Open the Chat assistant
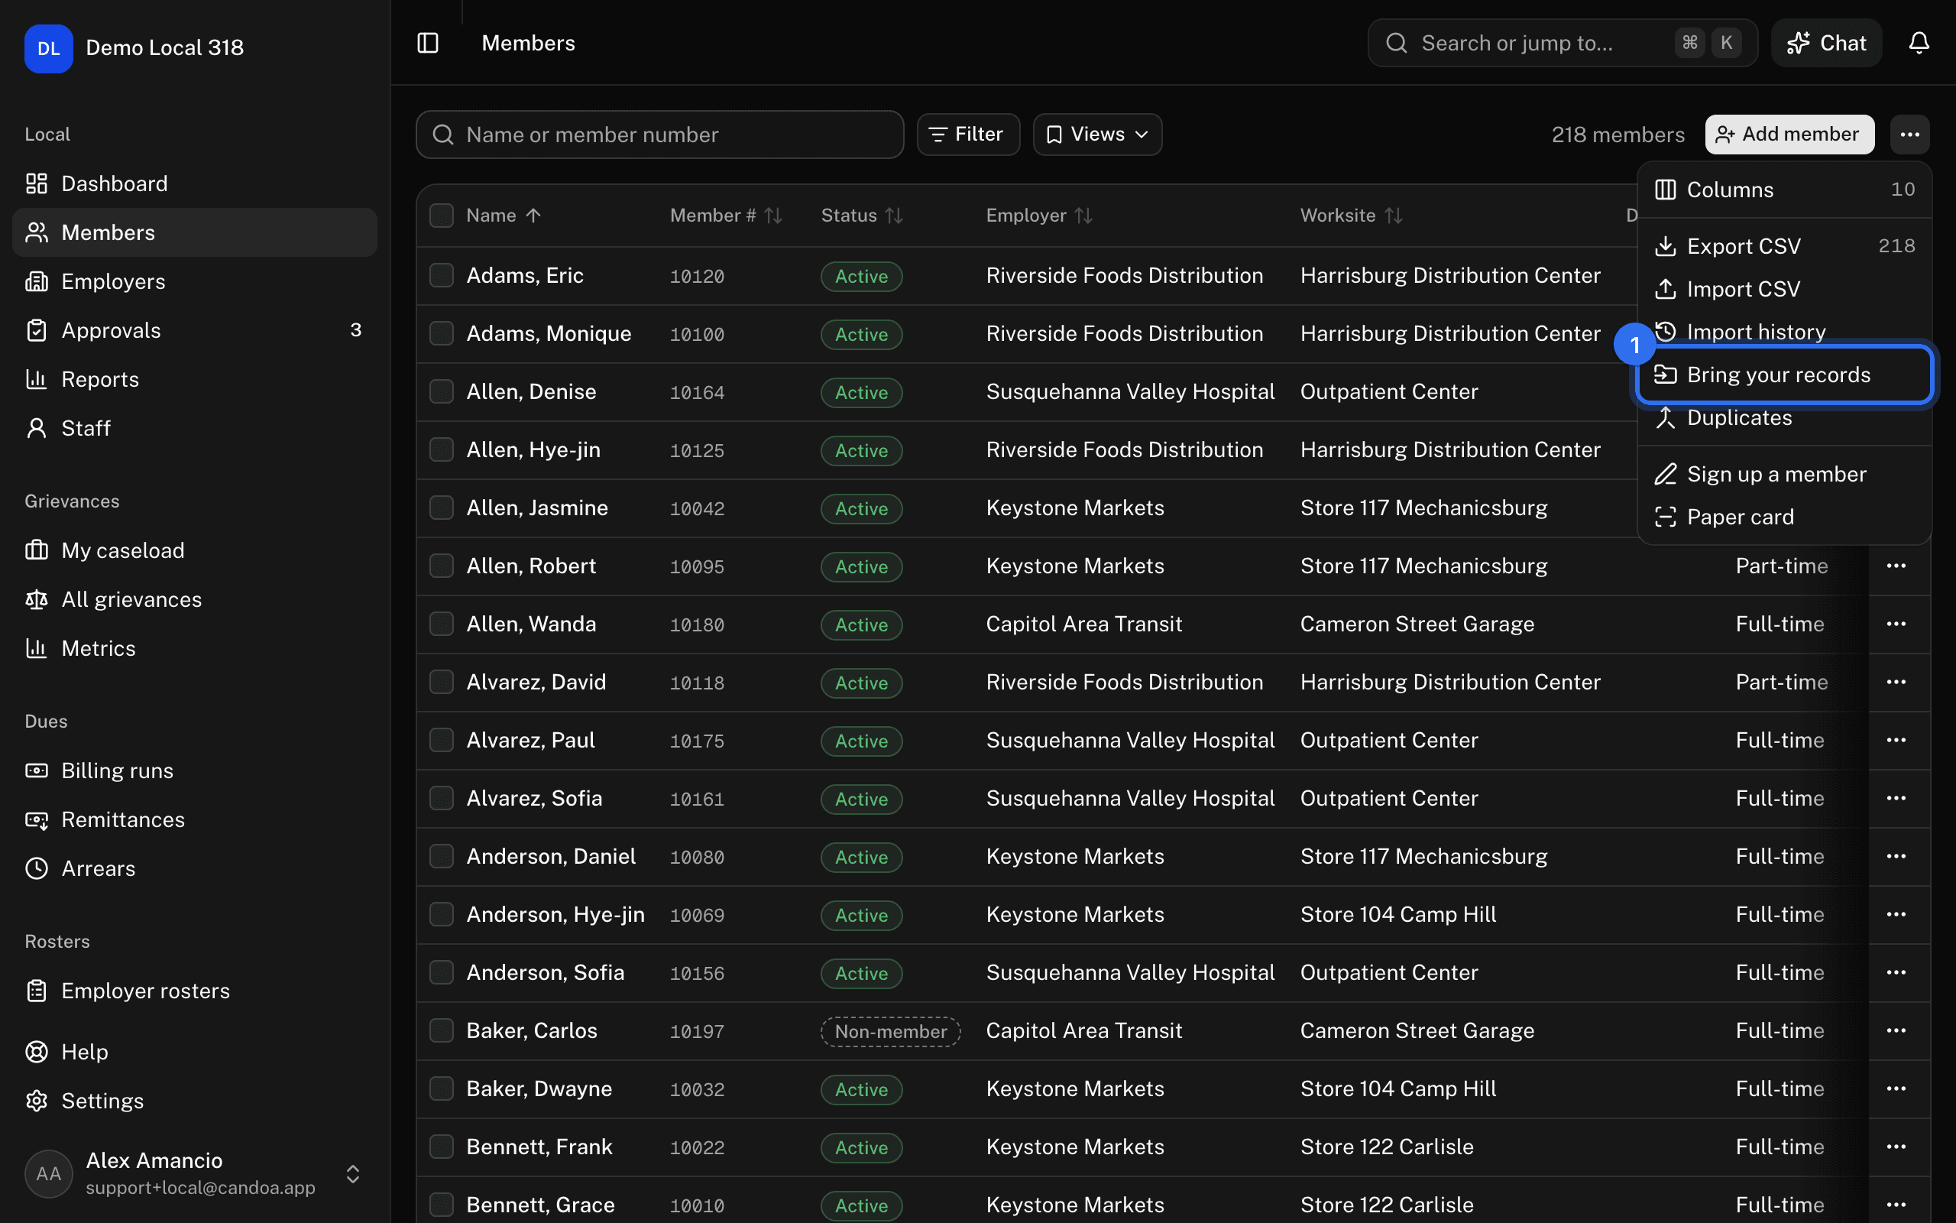The height and width of the screenshot is (1223, 1956). pos(1826,43)
